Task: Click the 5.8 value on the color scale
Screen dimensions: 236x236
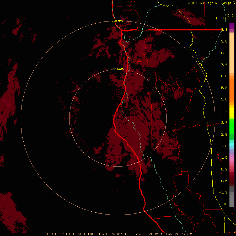Action: pyautogui.click(x=224, y=88)
